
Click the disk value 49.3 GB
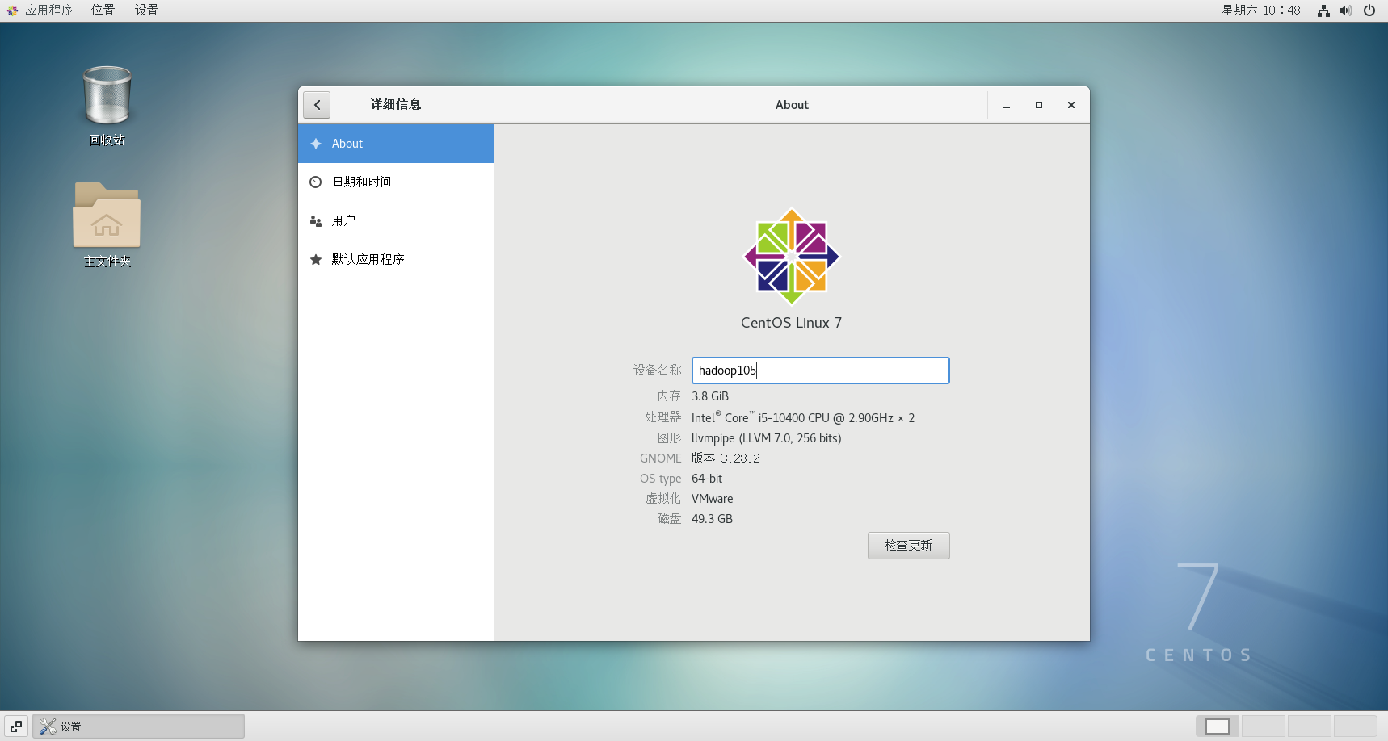(x=712, y=519)
